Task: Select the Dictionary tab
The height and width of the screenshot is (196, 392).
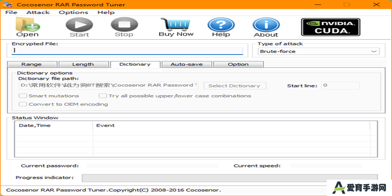Action: pyautogui.click(x=135, y=64)
